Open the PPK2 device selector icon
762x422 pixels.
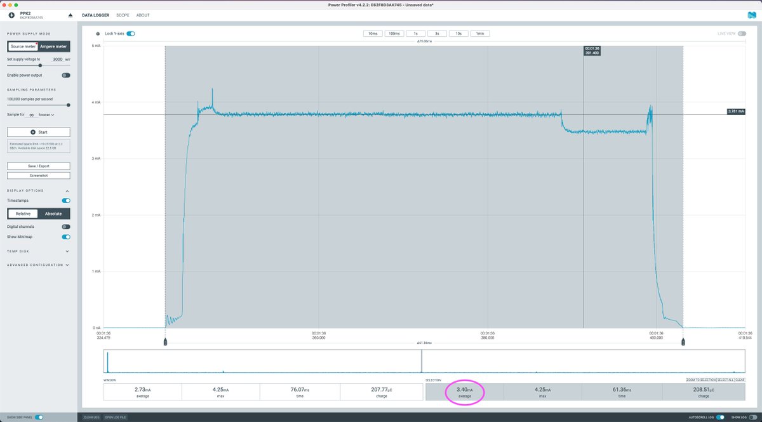(11, 15)
